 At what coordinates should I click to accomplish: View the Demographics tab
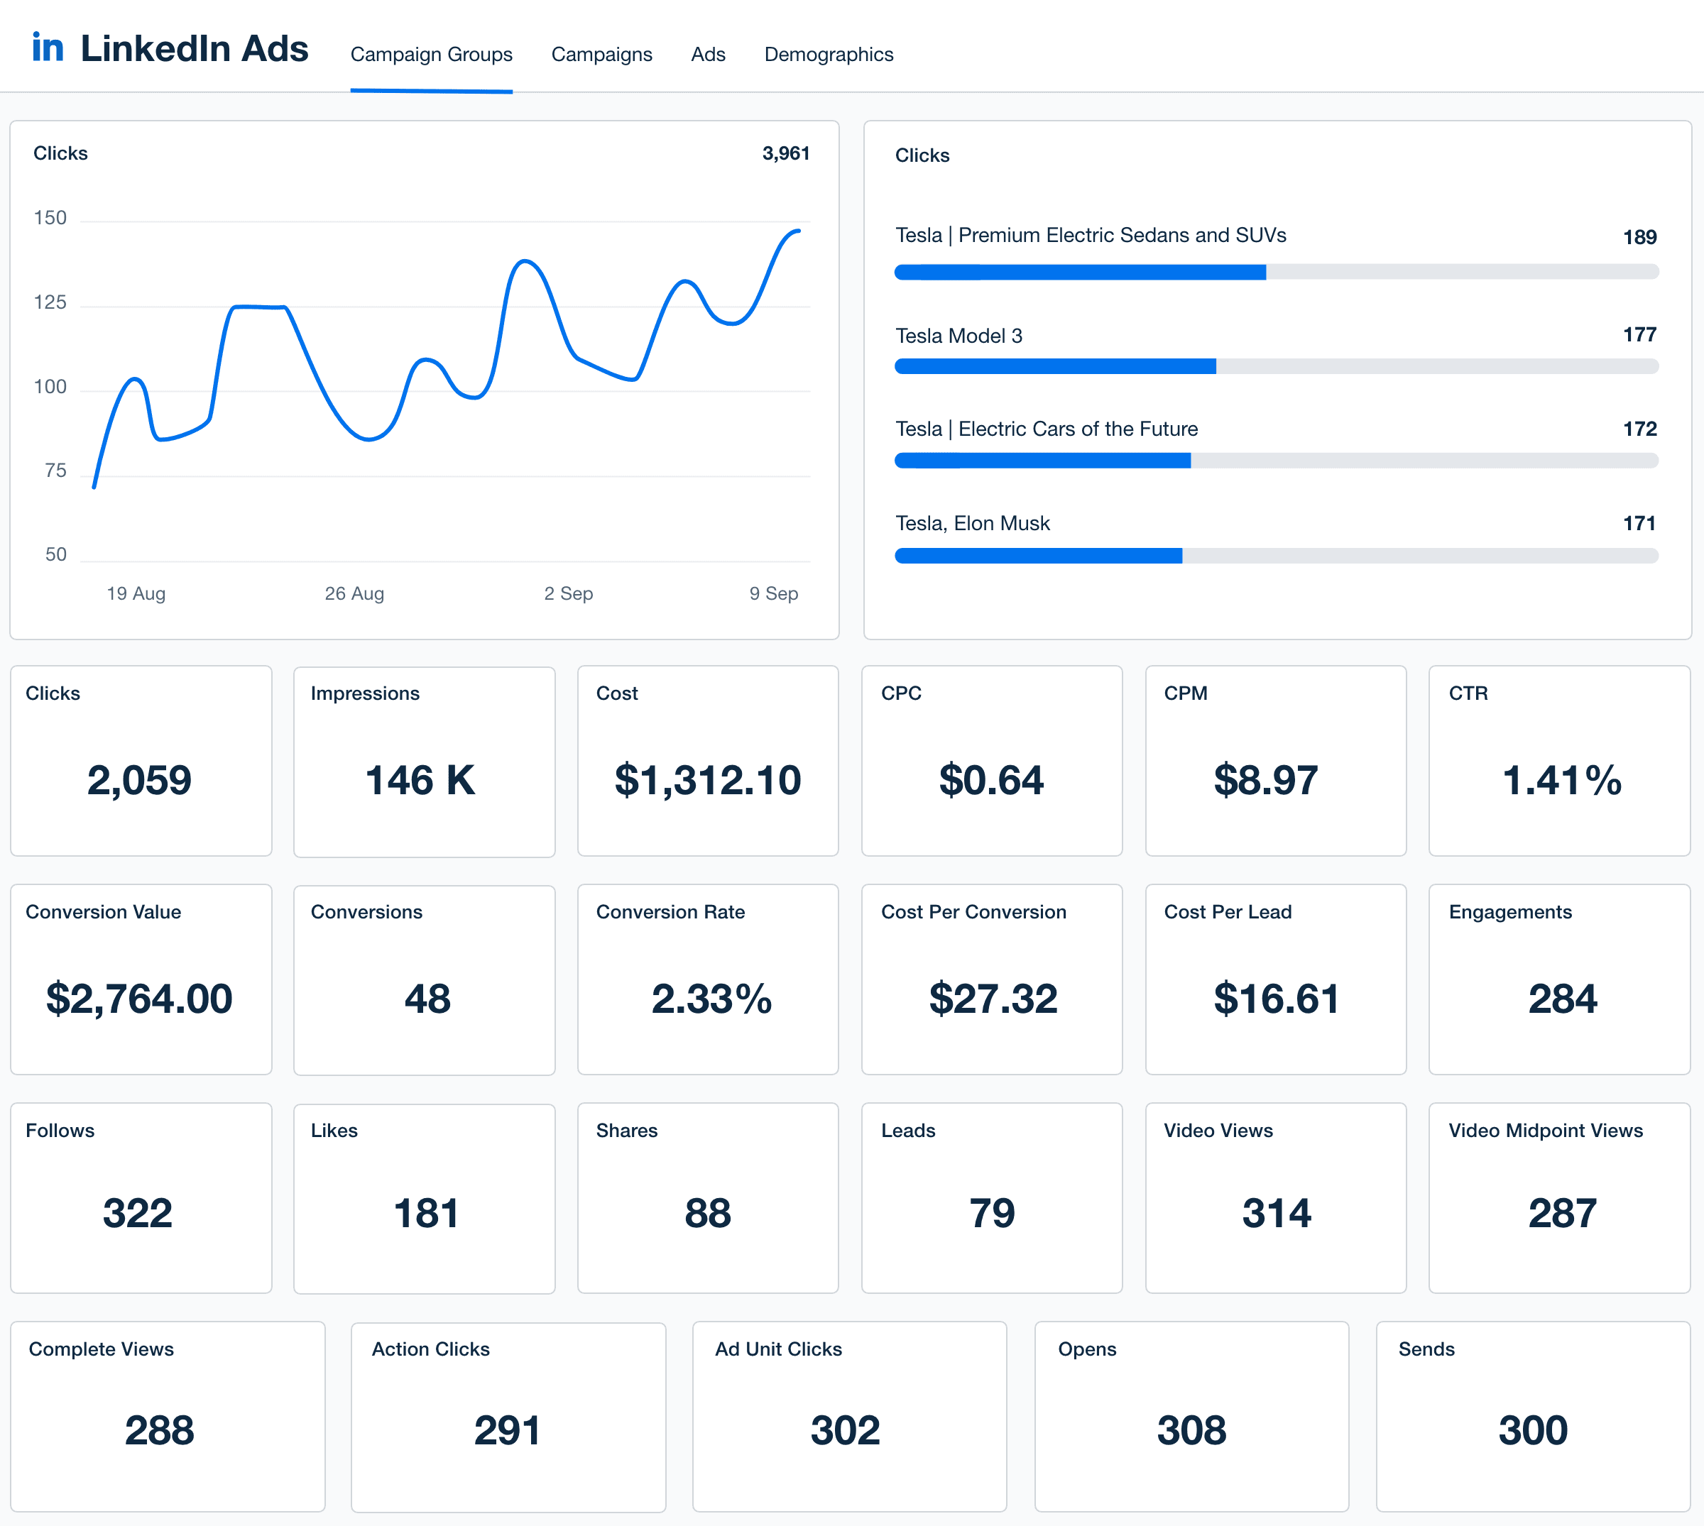829,54
